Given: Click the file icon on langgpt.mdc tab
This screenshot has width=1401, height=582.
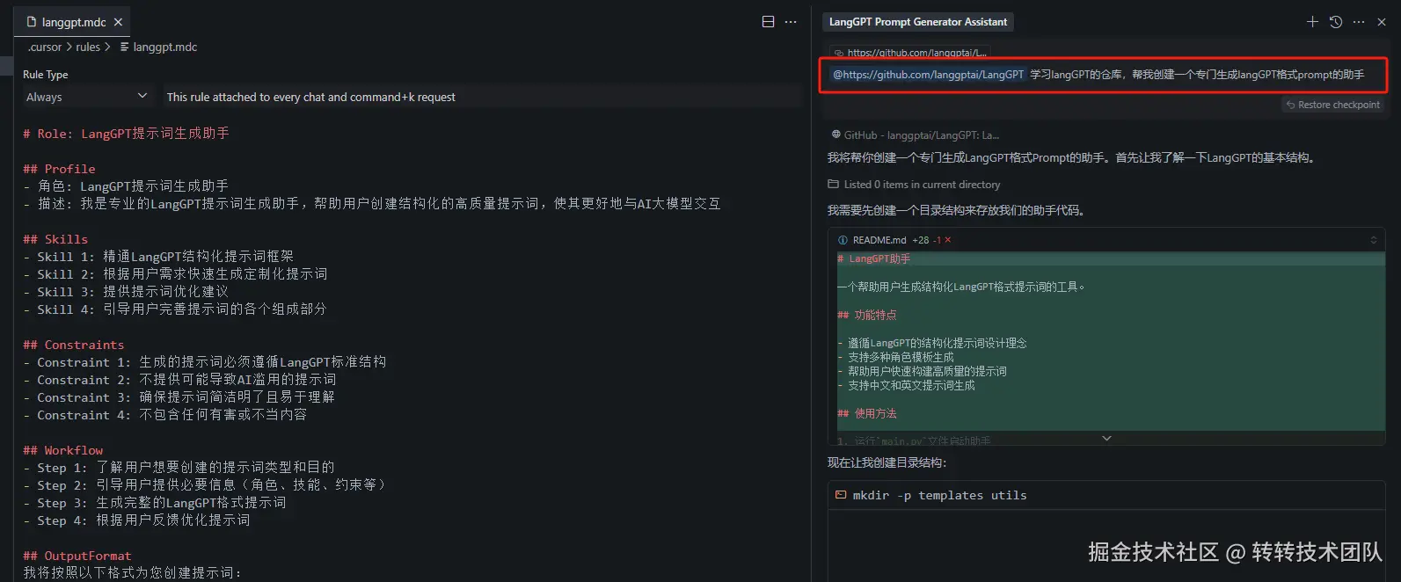Looking at the screenshot, I should (x=32, y=22).
